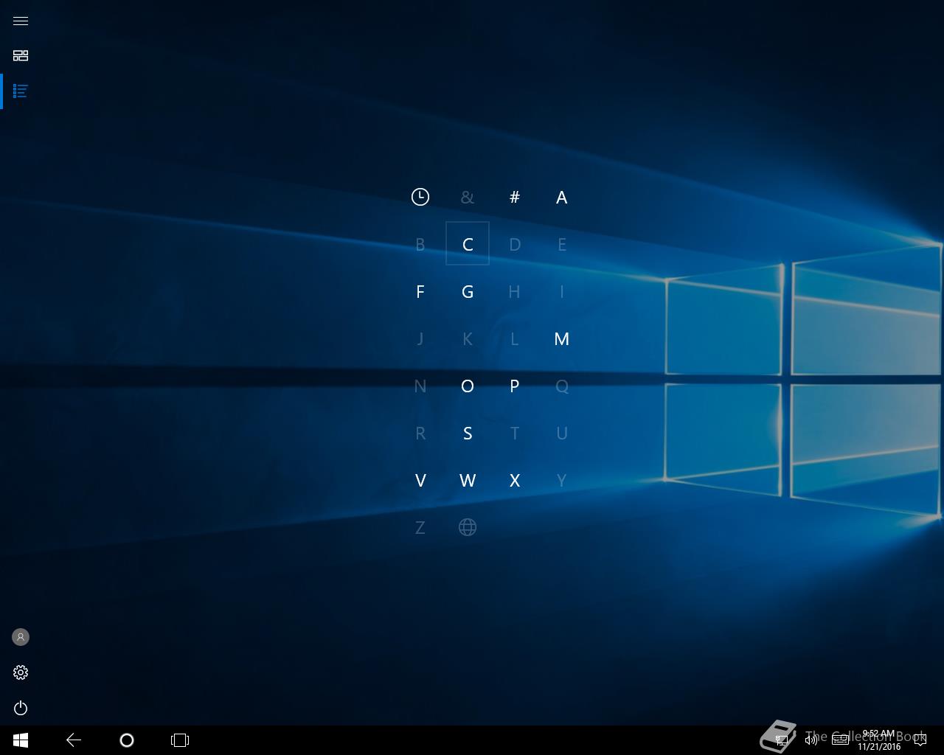Select the All apps list view
The image size is (944, 755).
coord(21,91)
